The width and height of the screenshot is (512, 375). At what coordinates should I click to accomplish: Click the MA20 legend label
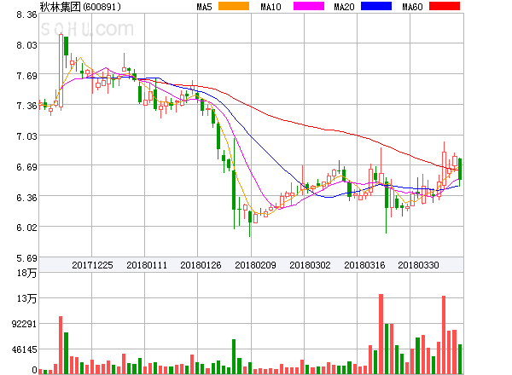[344, 7]
